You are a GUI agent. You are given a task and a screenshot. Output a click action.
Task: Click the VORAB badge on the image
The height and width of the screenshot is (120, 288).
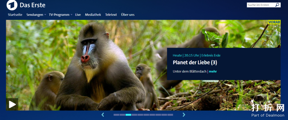(x=274, y=22)
